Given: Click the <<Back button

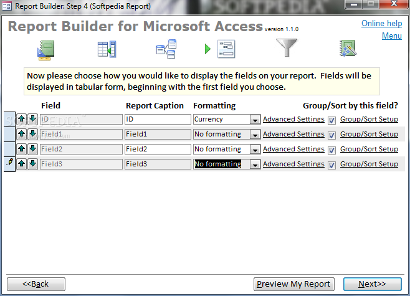Looking at the screenshot, I should [x=36, y=284].
